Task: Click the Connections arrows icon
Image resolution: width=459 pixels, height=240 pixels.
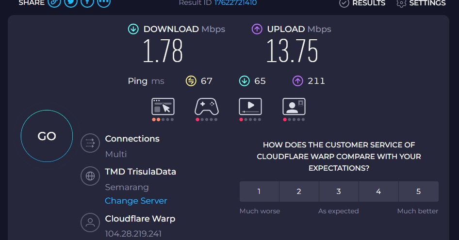Action: 90,143
